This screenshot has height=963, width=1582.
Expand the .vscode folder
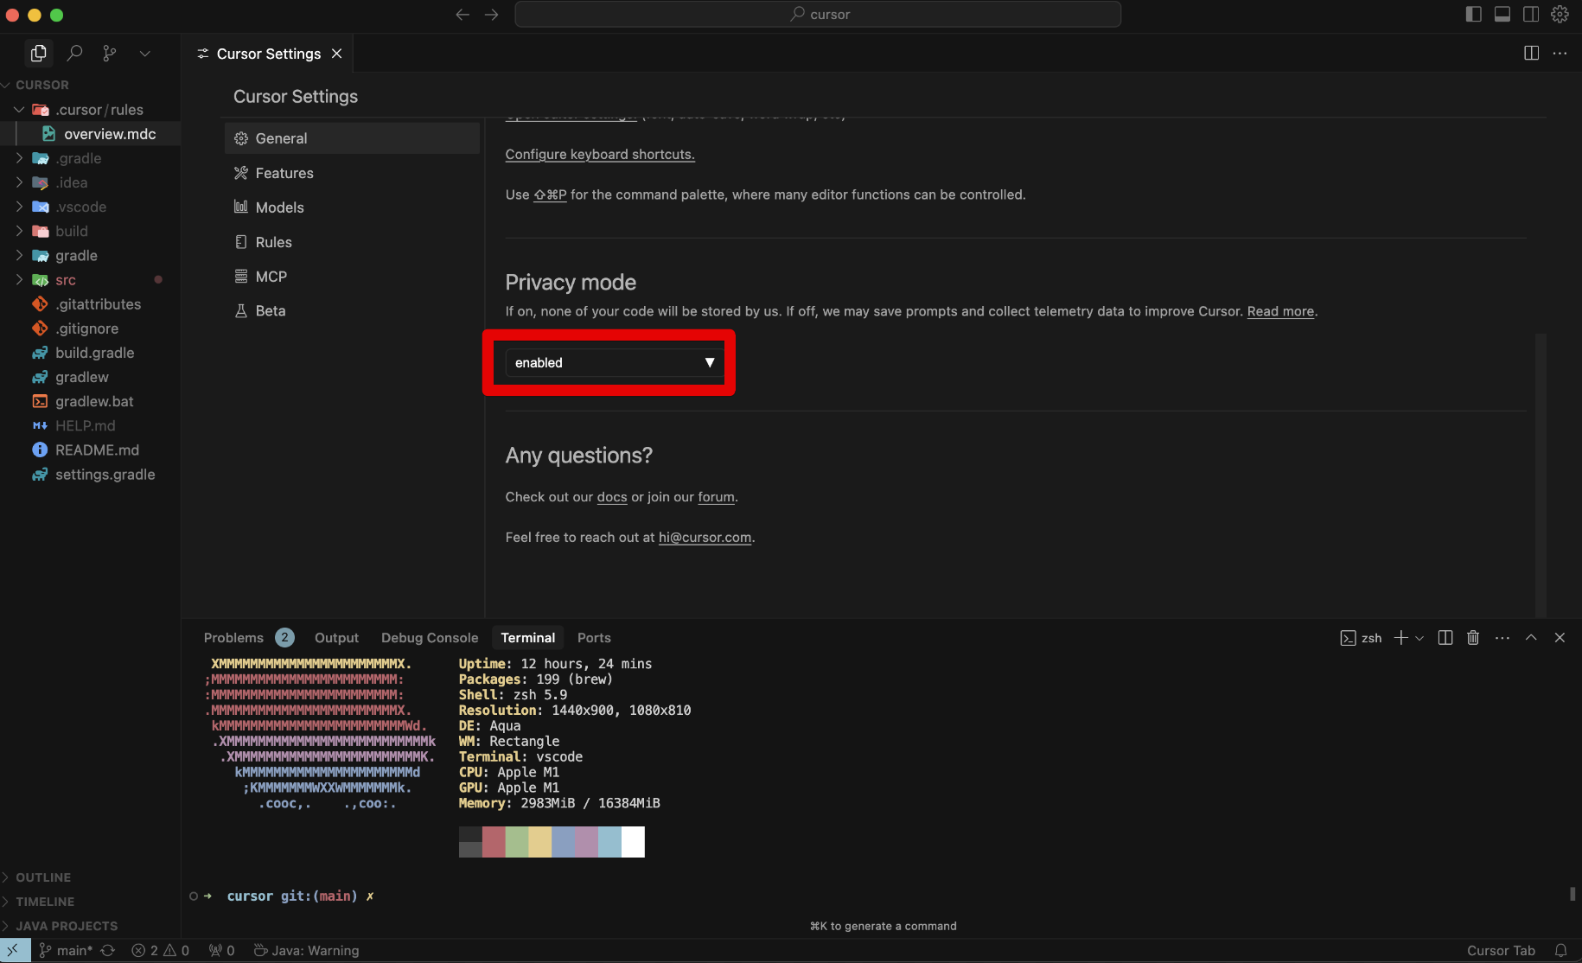(90, 207)
